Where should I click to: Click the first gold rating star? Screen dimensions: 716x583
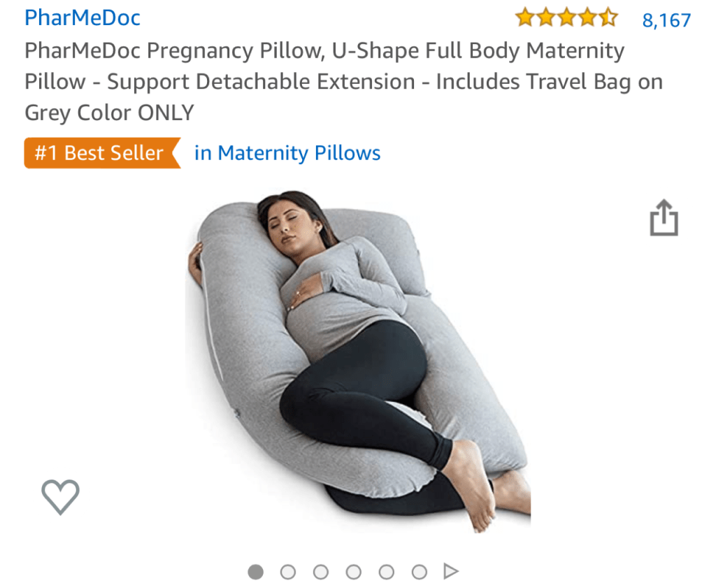click(x=525, y=17)
